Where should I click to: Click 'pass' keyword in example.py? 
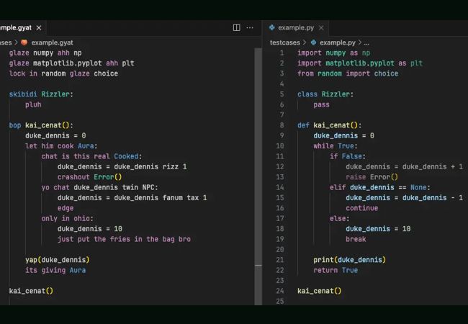[321, 104]
